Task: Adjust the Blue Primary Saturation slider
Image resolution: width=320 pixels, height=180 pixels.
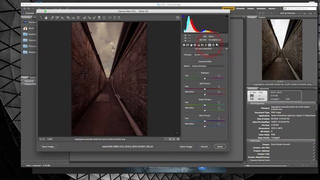Action: tap(204, 126)
